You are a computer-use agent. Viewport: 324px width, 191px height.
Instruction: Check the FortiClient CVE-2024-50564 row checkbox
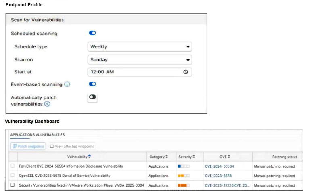(x=13, y=166)
